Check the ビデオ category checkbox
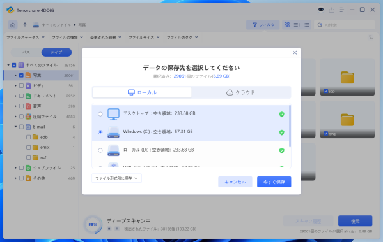The height and width of the screenshot is (242, 383). pyautogui.click(x=21, y=85)
